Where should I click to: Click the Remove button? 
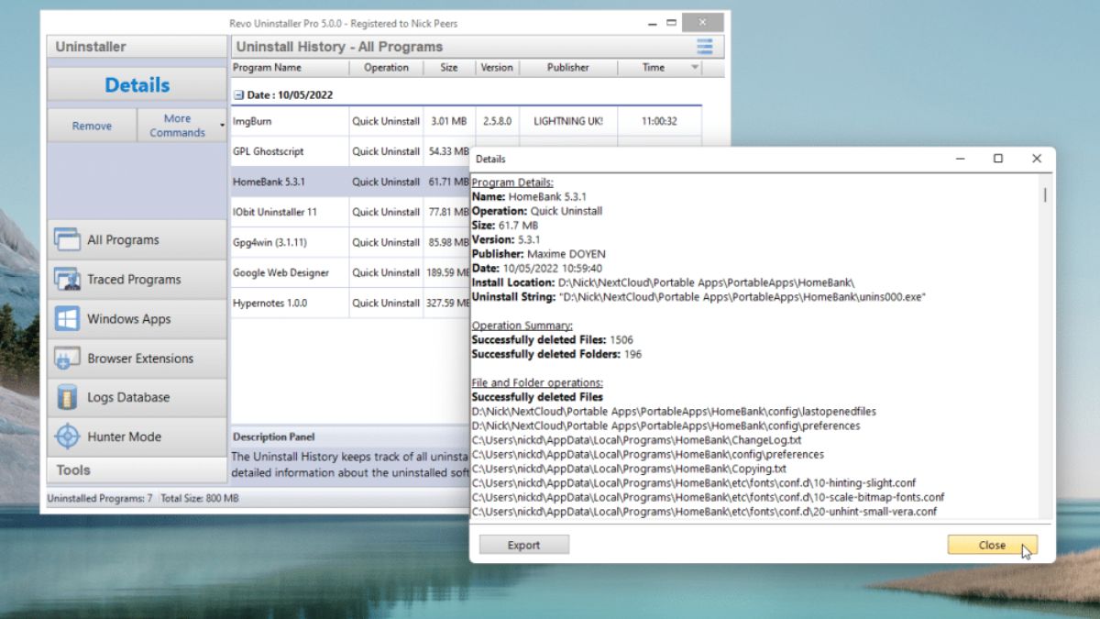point(92,126)
